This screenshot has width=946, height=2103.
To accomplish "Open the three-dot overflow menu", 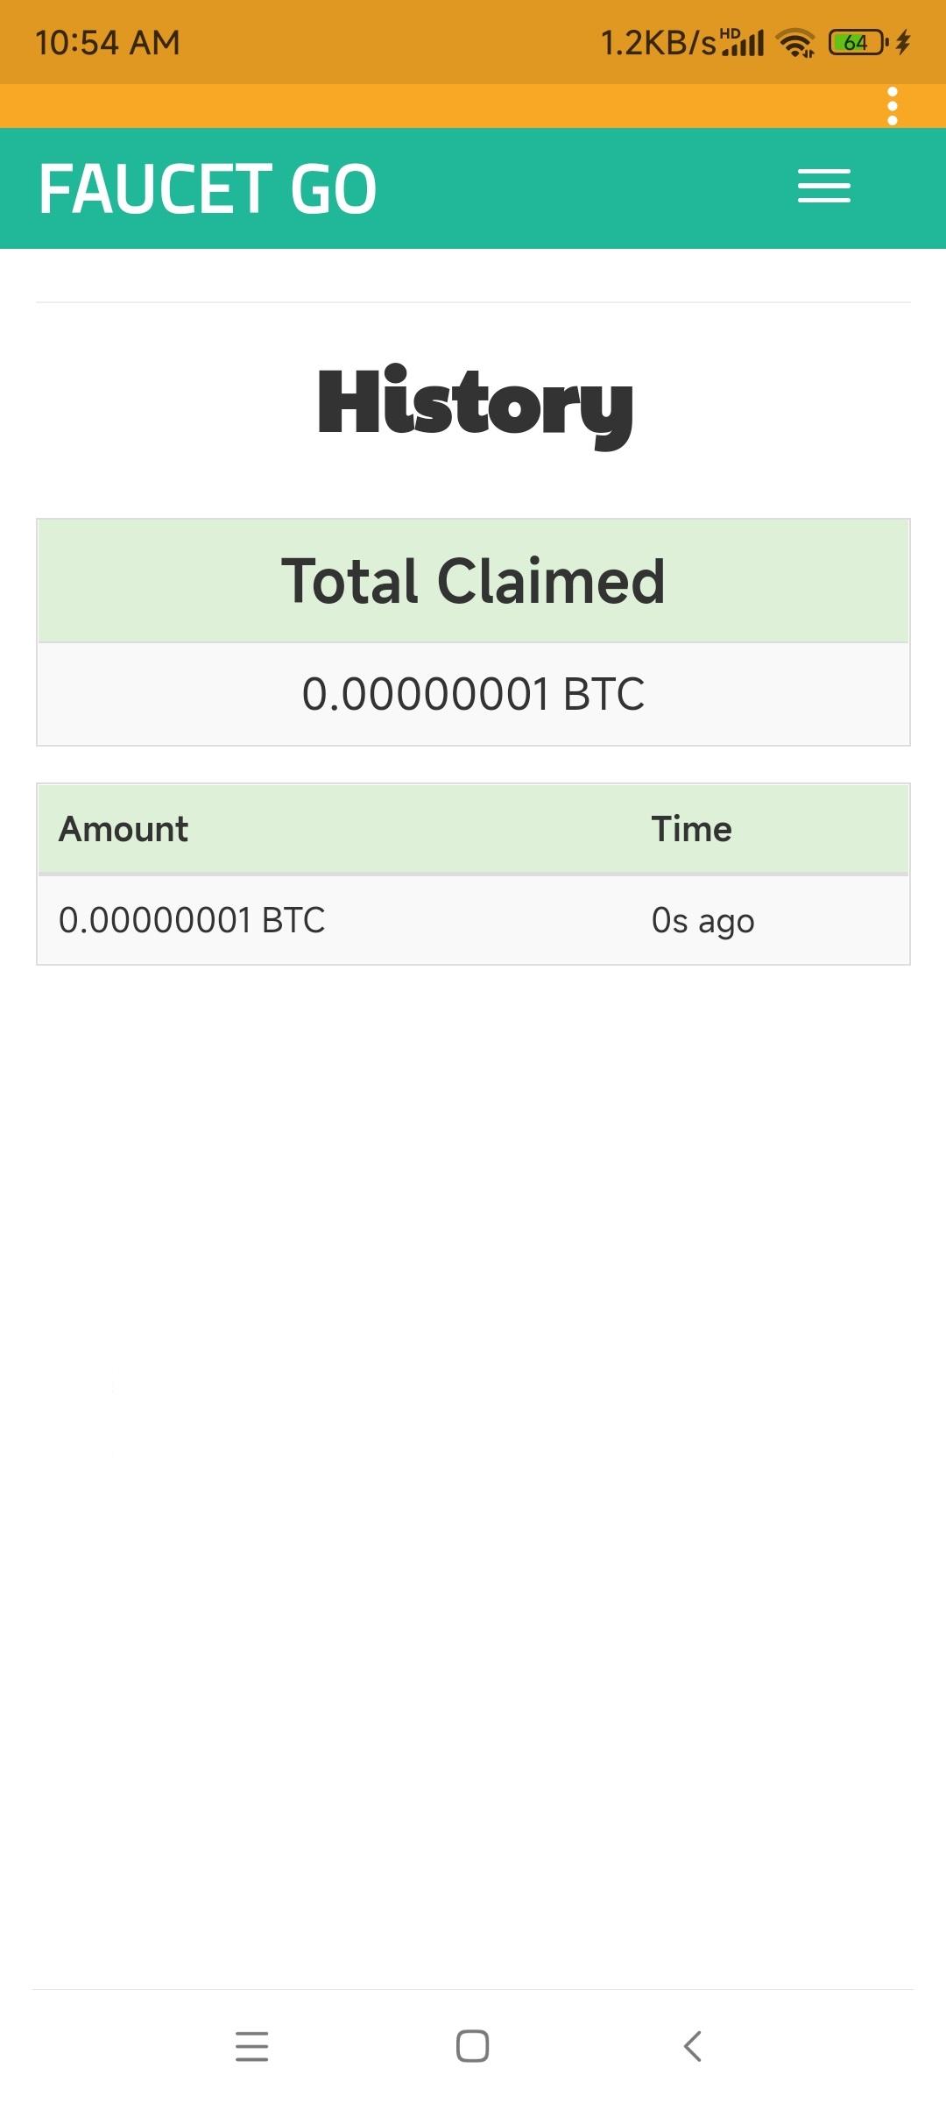I will click(893, 106).
